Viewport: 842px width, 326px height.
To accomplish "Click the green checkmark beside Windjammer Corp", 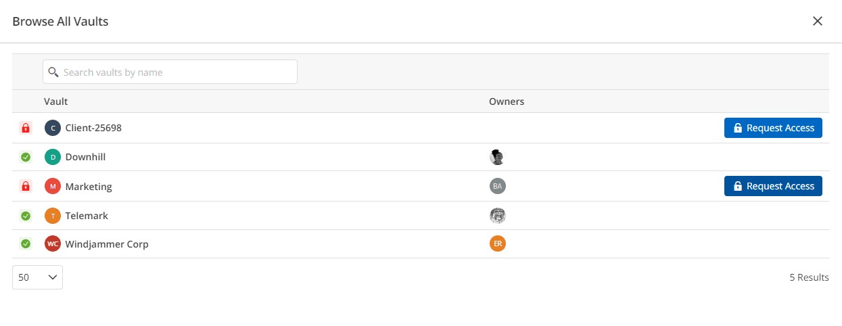I will click(26, 243).
